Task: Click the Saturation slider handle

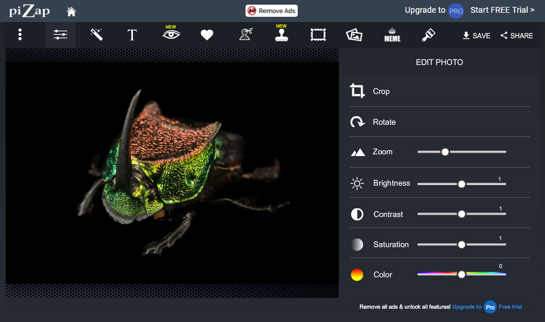Action: pos(461,244)
